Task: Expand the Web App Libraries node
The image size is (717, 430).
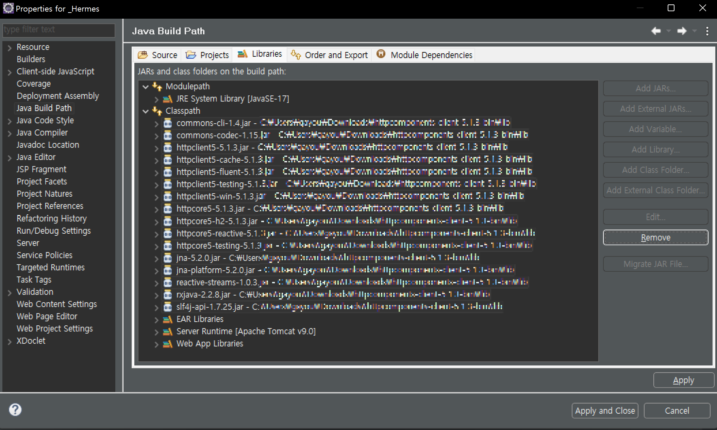Action: pyautogui.click(x=156, y=344)
